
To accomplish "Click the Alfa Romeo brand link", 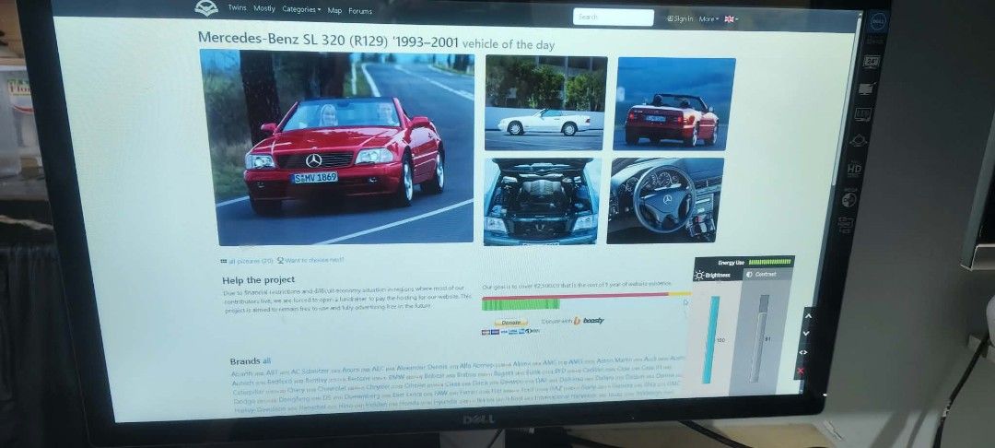I will click(476, 366).
